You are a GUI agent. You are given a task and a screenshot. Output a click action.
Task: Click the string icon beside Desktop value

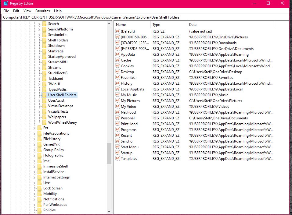tap(117, 72)
